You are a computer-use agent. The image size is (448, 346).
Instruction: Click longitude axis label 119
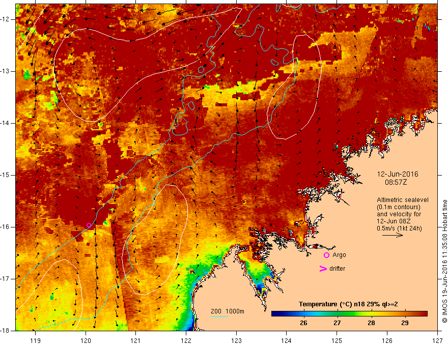(x=36, y=340)
